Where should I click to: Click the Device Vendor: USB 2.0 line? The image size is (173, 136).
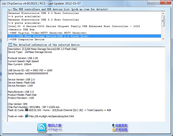(21, 79)
